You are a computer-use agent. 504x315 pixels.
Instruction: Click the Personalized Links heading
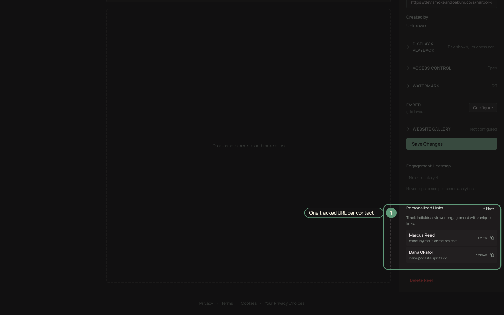425,208
